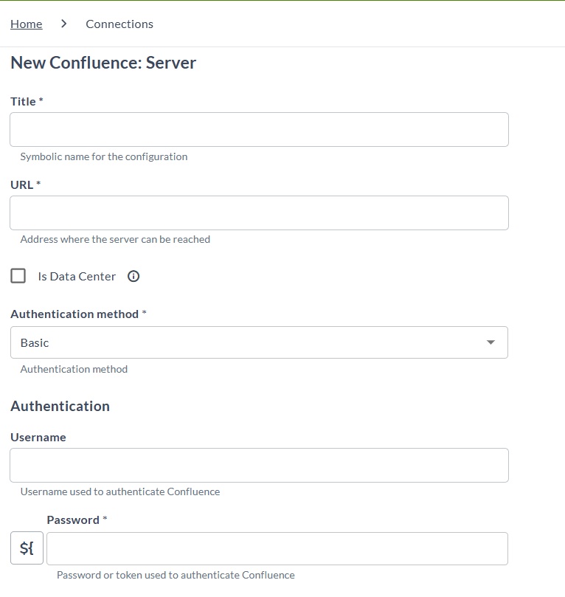Click the Authentication section heading

60,406
